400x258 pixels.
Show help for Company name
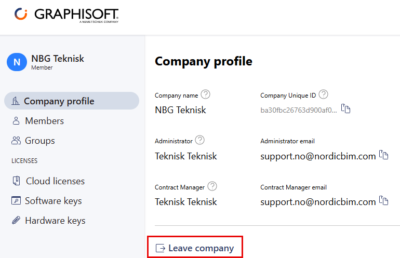coord(205,94)
